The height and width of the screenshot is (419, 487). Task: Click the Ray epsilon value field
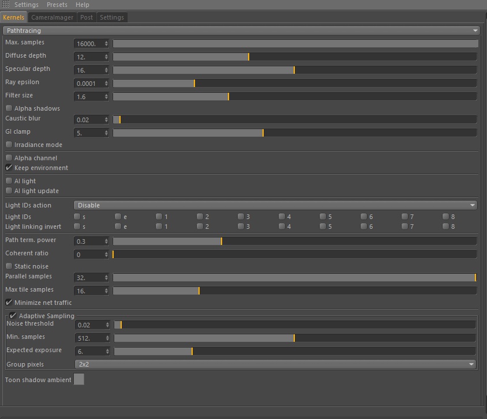(x=89, y=84)
